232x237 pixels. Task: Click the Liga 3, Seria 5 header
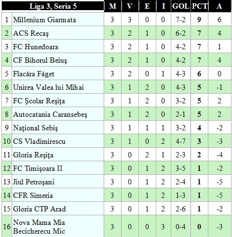point(53,6)
